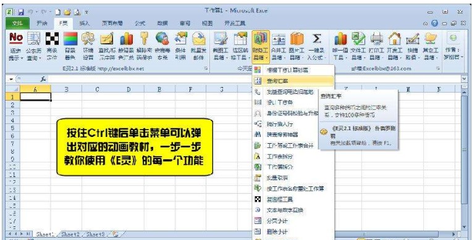Choose the checkbox tool menu item
472x240 pixels.
[x=293, y=199]
